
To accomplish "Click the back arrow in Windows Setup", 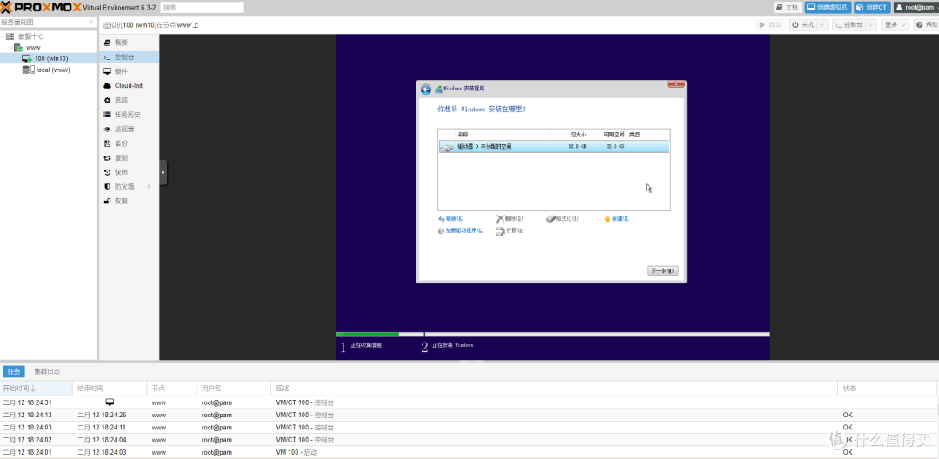I will tap(426, 90).
